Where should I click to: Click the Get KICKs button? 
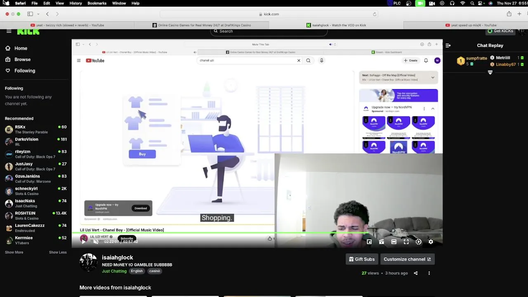pyautogui.click(x=500, y=31)
